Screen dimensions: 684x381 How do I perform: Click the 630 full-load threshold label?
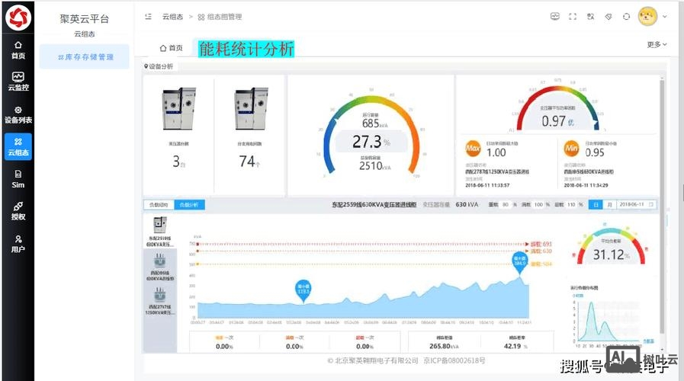pos(541,251)
